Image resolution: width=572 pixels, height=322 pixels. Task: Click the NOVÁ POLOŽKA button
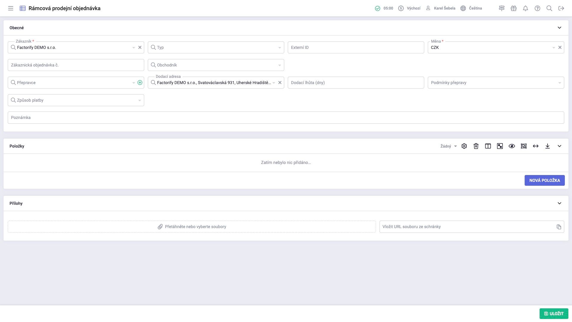pyautogui.click(x=544, y=180)
